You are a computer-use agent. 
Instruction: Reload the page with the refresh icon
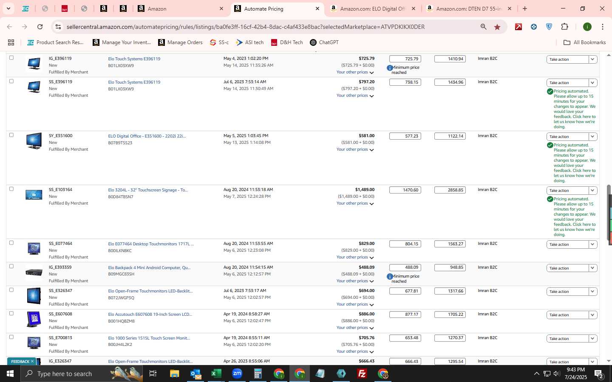[x=40, y=27]
